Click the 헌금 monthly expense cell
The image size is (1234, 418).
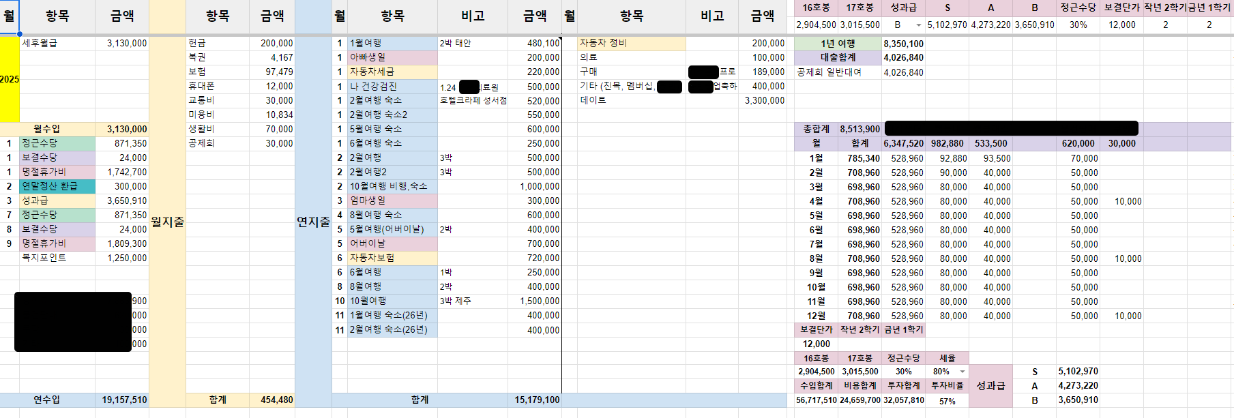pos(217,43)
